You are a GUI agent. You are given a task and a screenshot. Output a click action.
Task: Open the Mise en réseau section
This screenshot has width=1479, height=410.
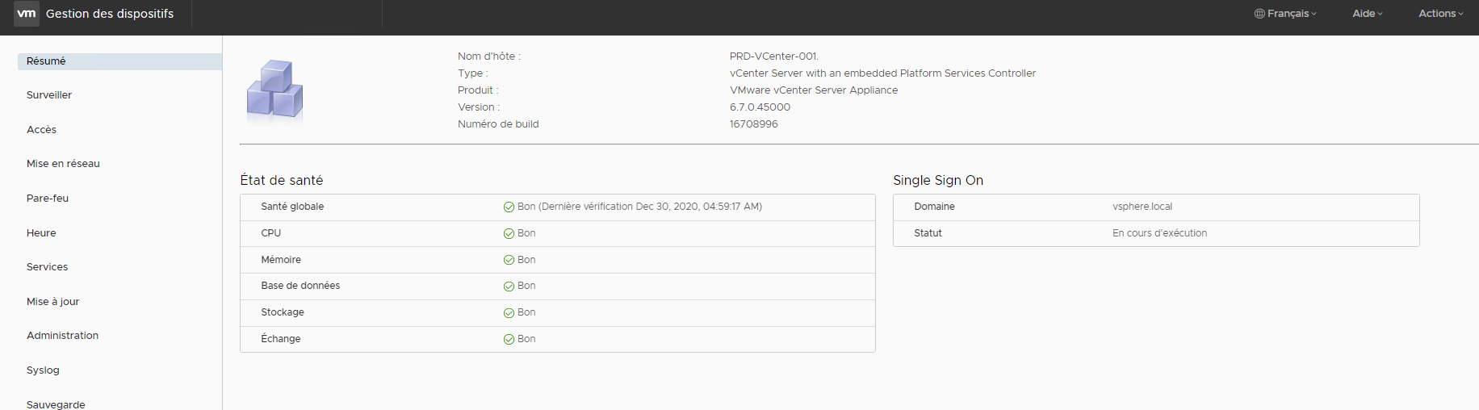63,164
